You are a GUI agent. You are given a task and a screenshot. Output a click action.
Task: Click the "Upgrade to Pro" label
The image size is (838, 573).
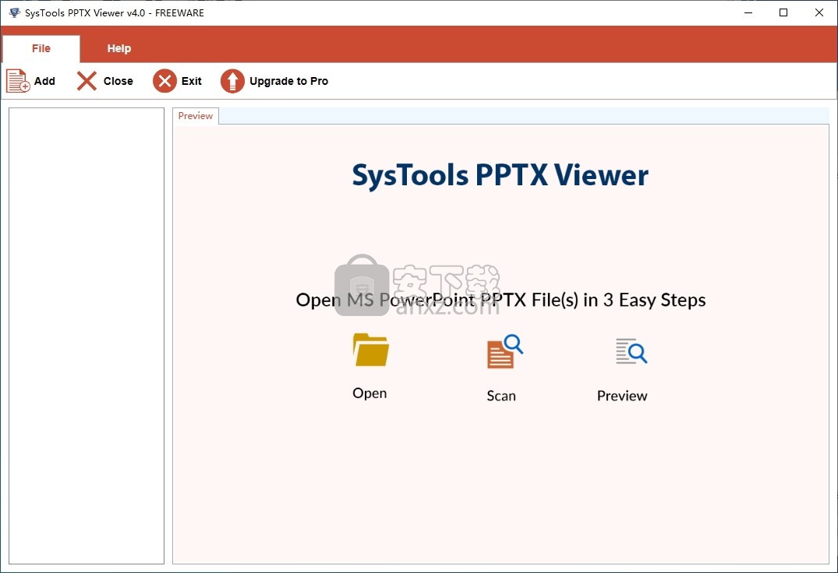tap(288, 81)
